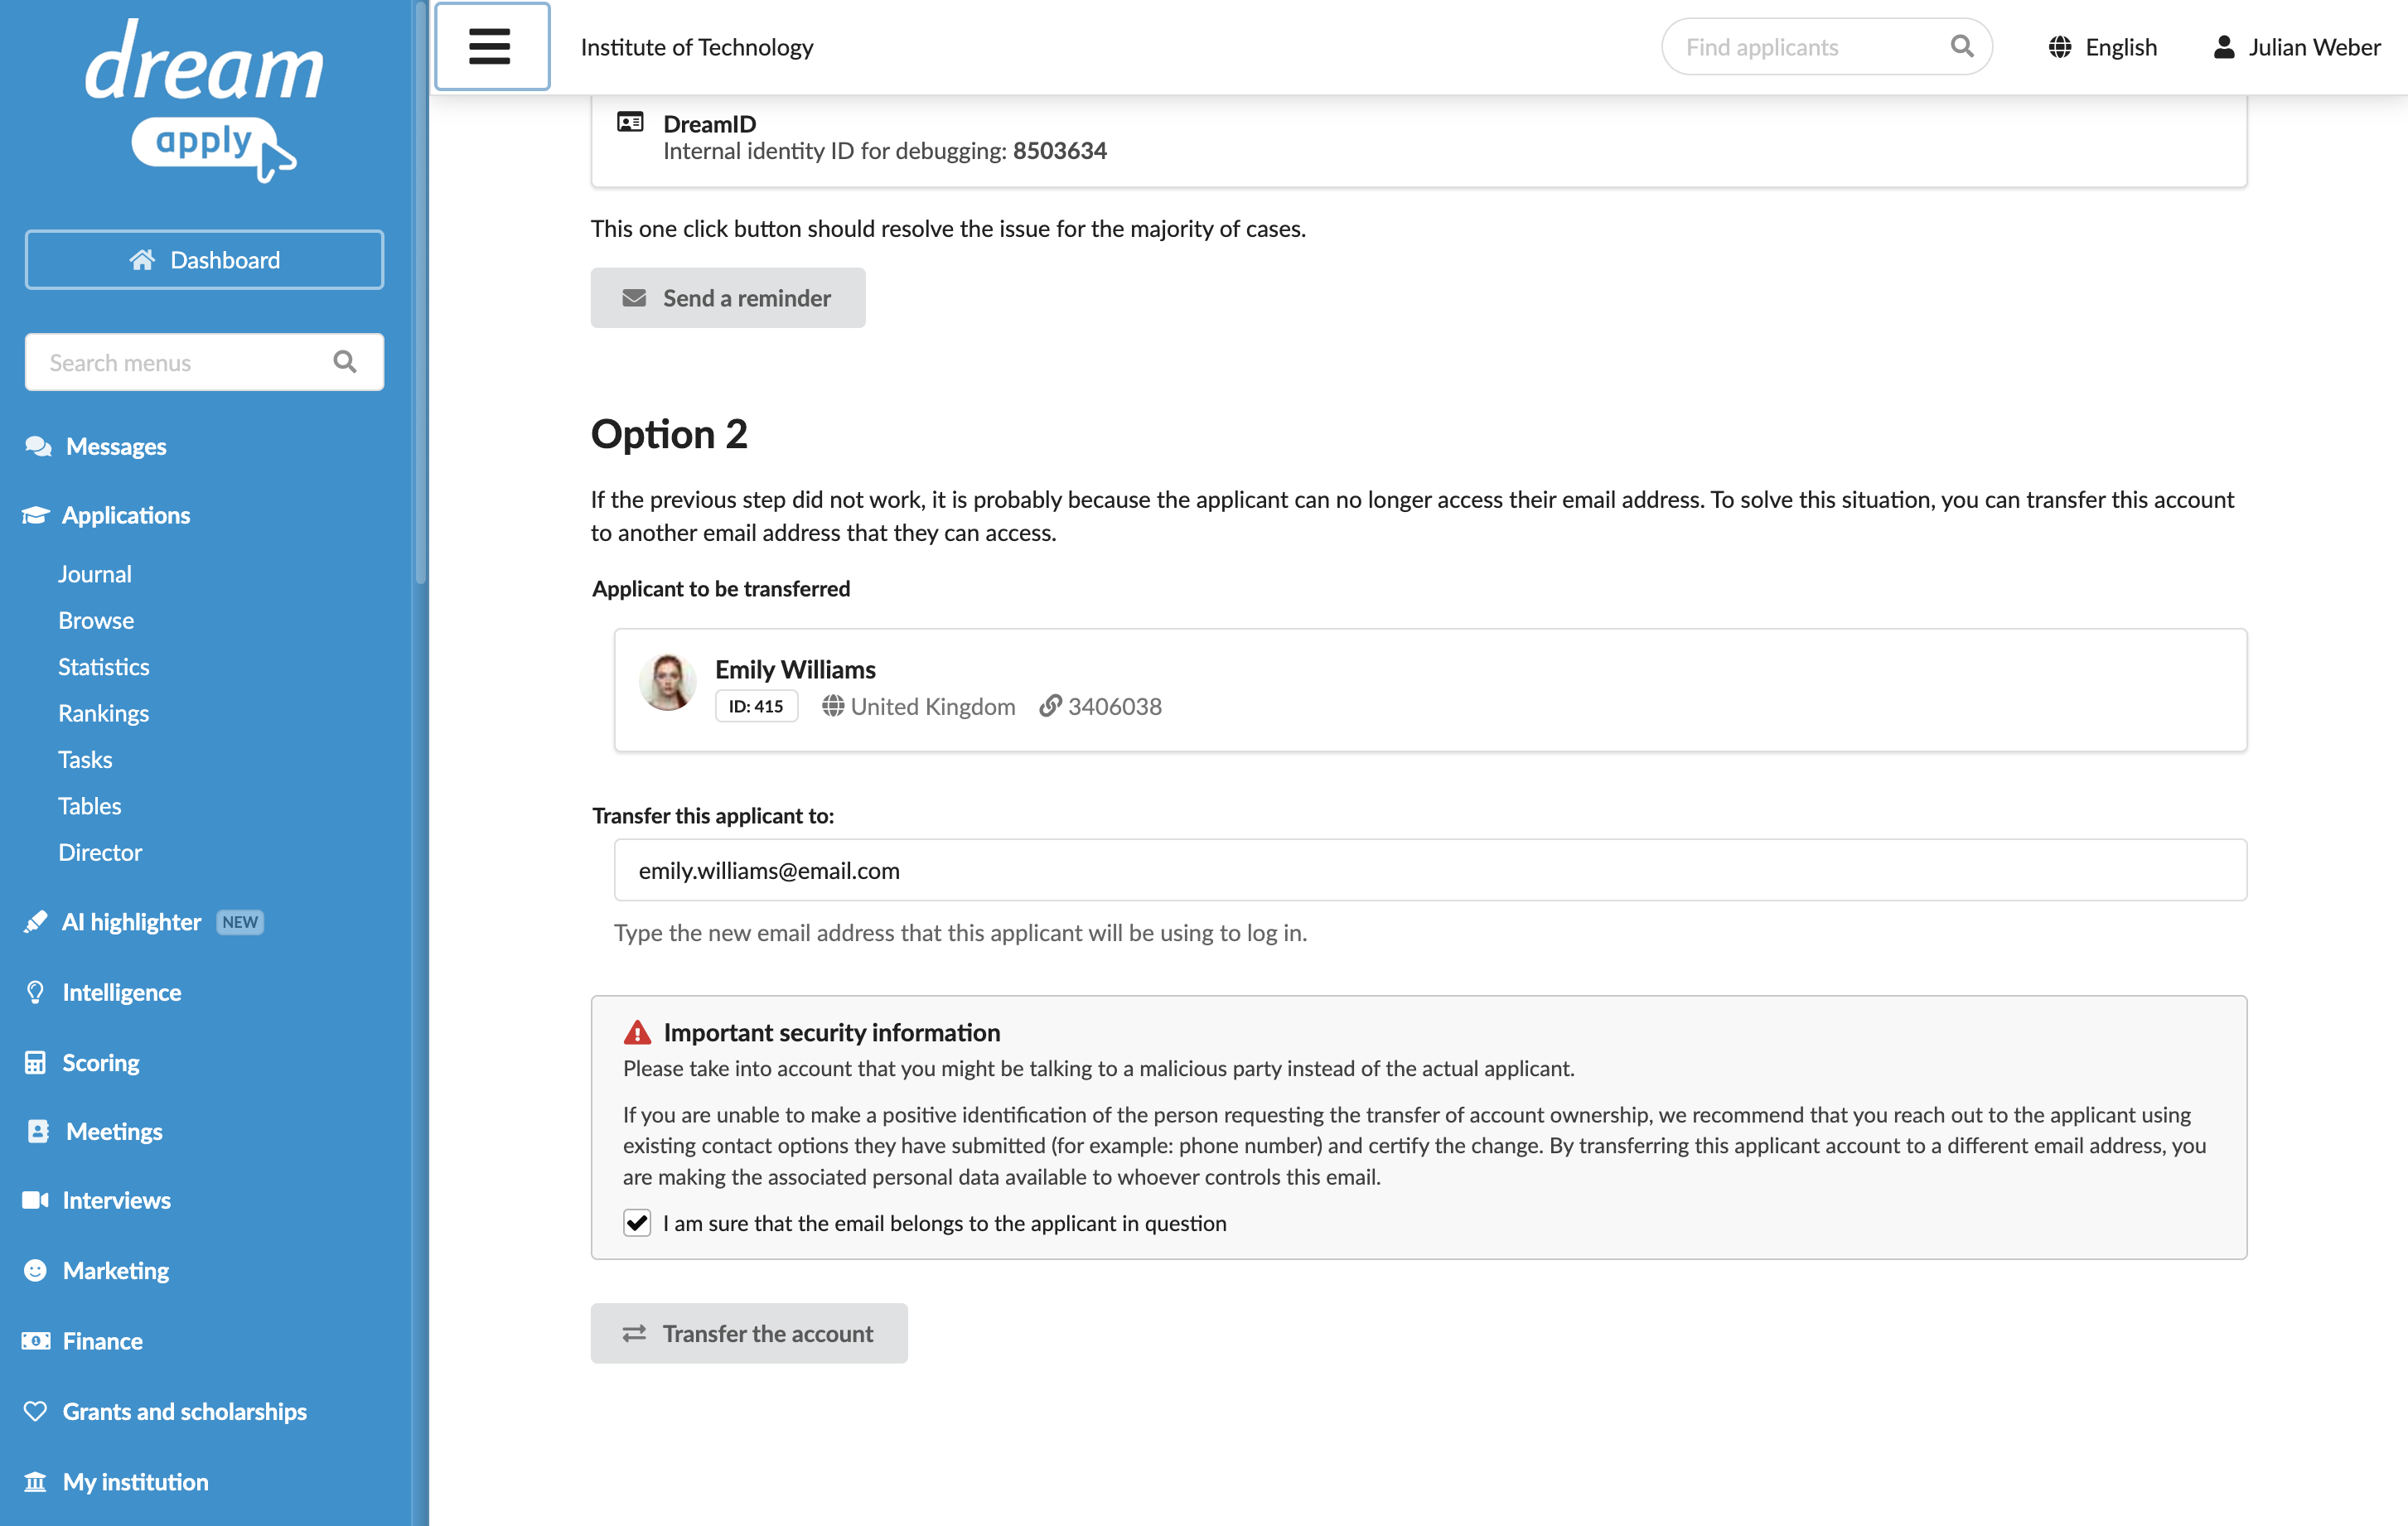Click the United Kingdom country text

pos(932,706)
